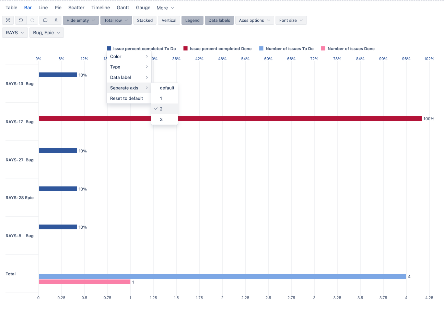Expand the Axes options dropdown
The height and width of the screenshot is (309, 444).
[255, 20]
